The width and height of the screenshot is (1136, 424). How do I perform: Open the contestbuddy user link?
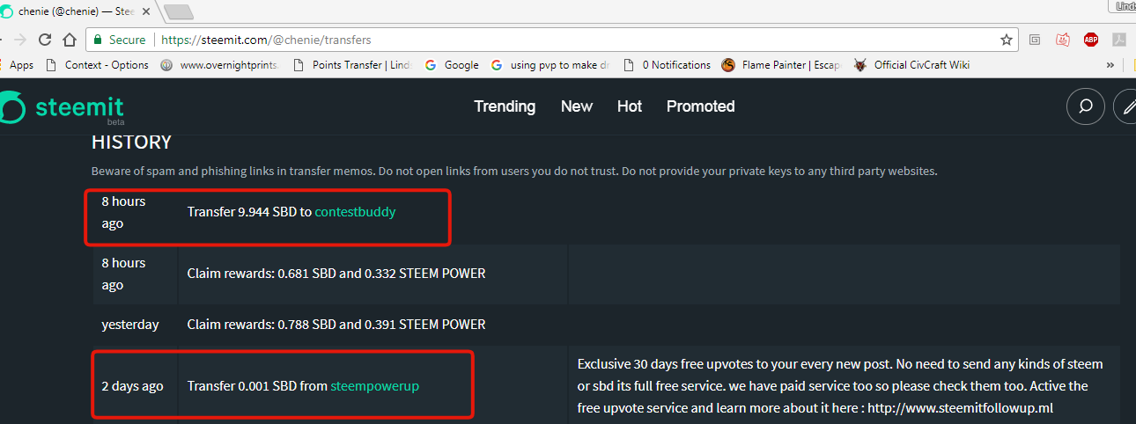(356, 212)
